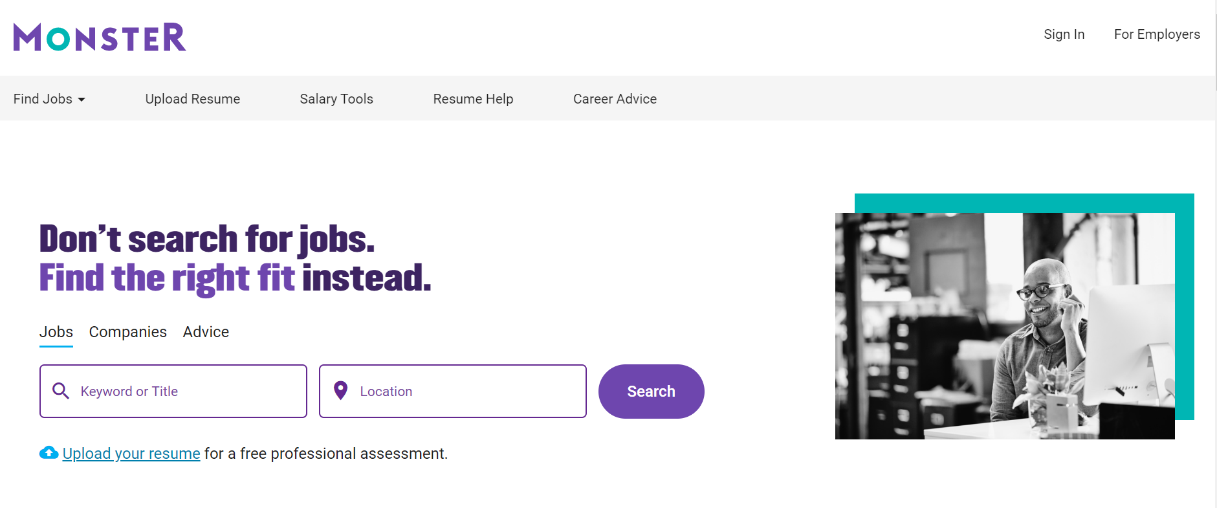Go to Resume Help

point(473,99)
